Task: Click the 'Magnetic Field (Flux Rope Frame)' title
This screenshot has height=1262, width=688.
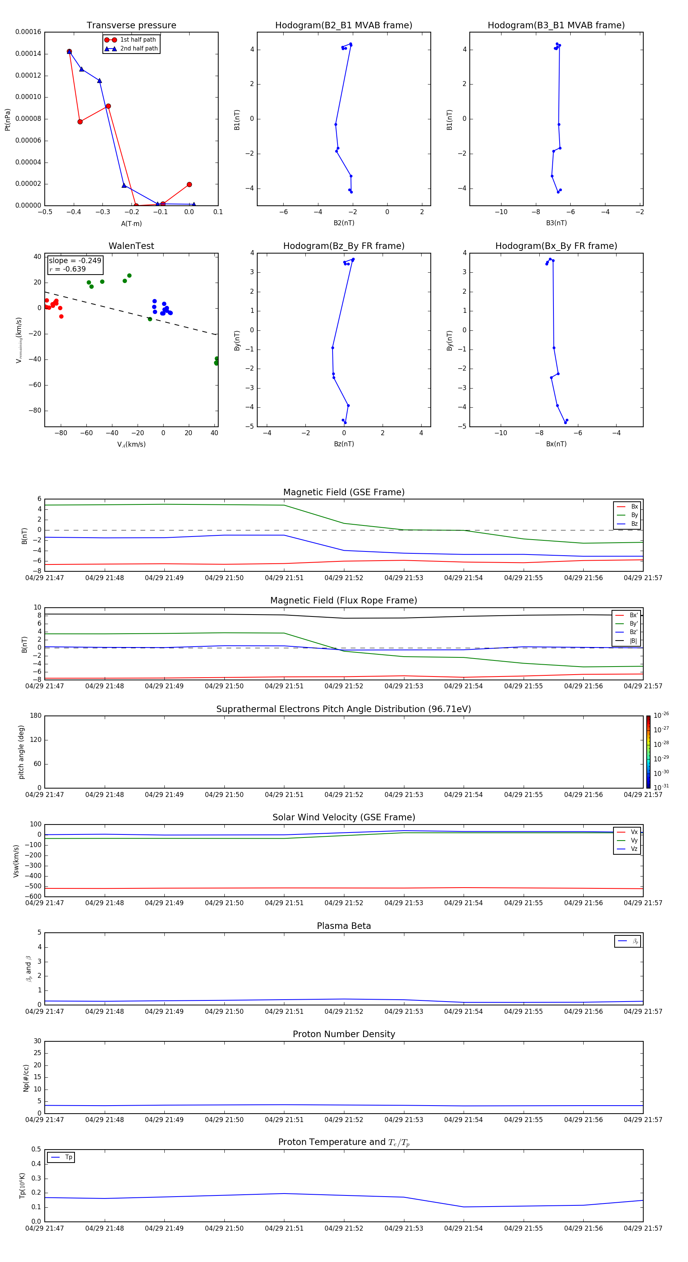Action: pos(344,601)
